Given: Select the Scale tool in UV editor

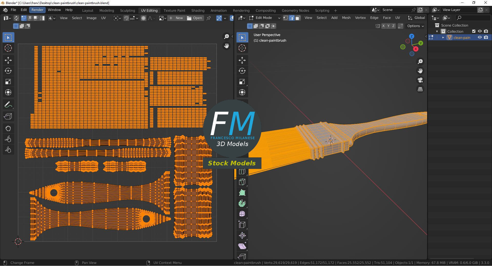Looking at the screenshot, I should pyautogui.click(x=8, y=82).
